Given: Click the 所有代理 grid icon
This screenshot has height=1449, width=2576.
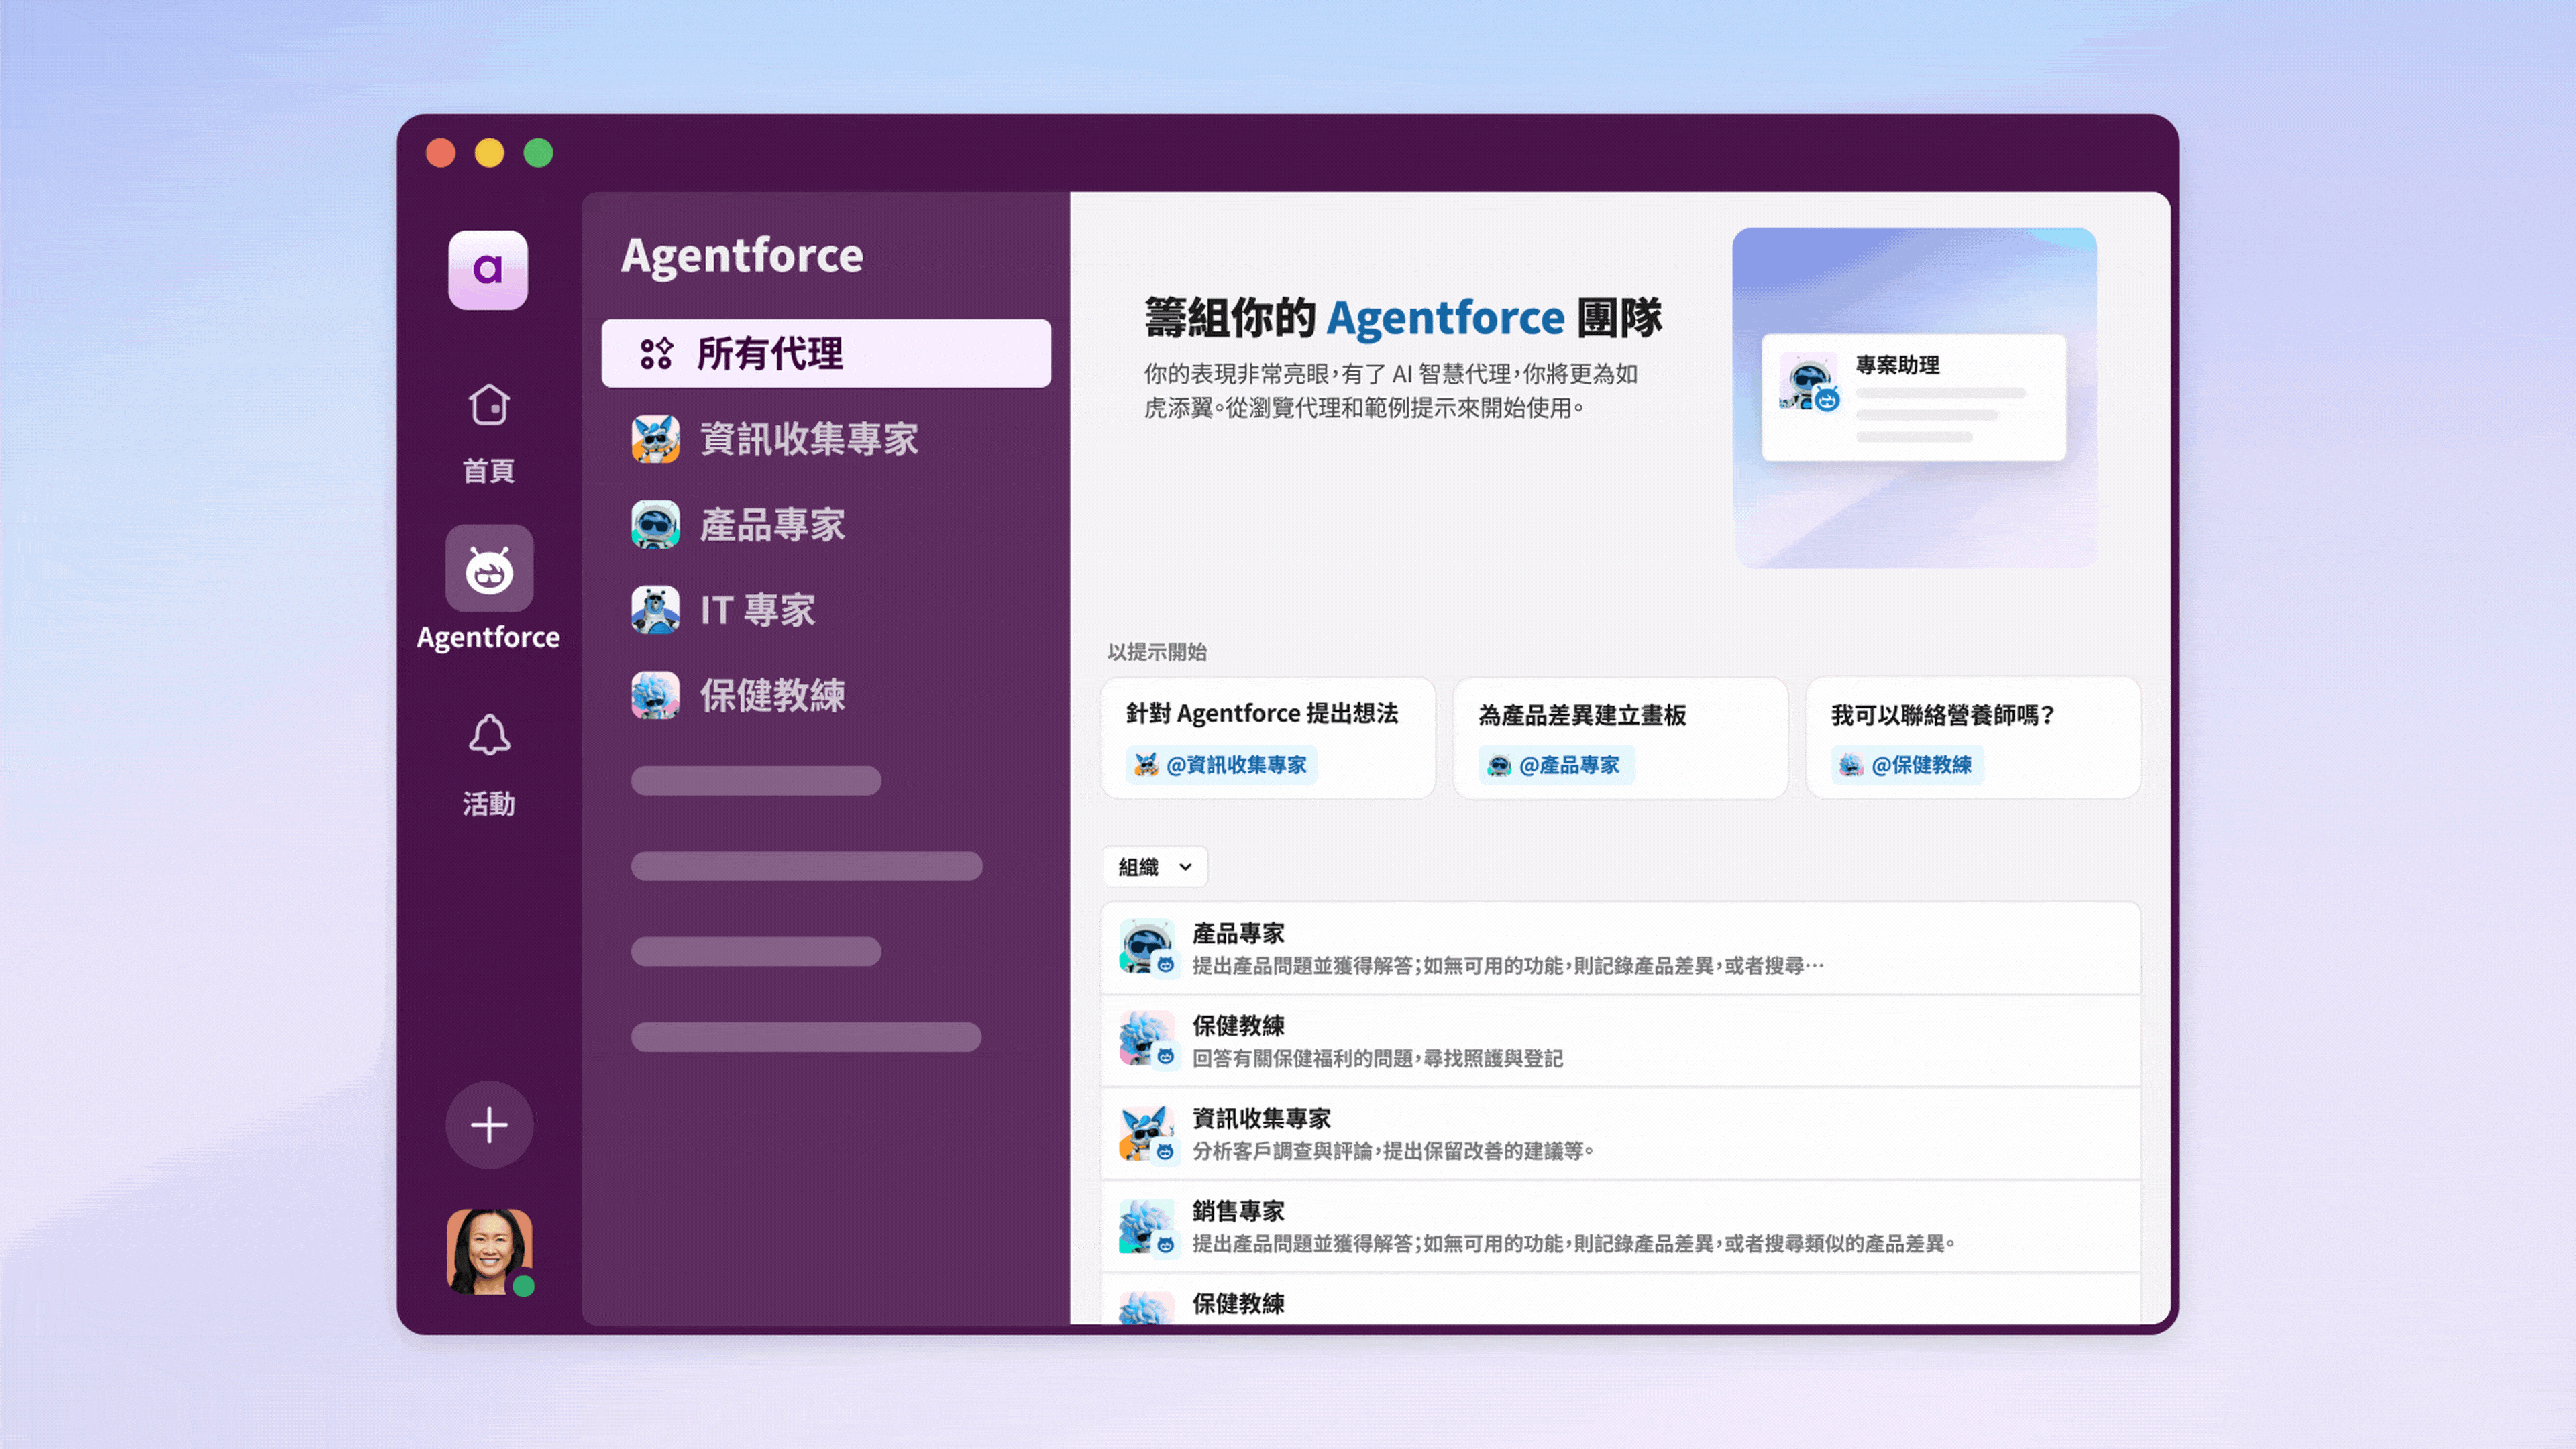Looking at the screenshot, I should [656, 354].
